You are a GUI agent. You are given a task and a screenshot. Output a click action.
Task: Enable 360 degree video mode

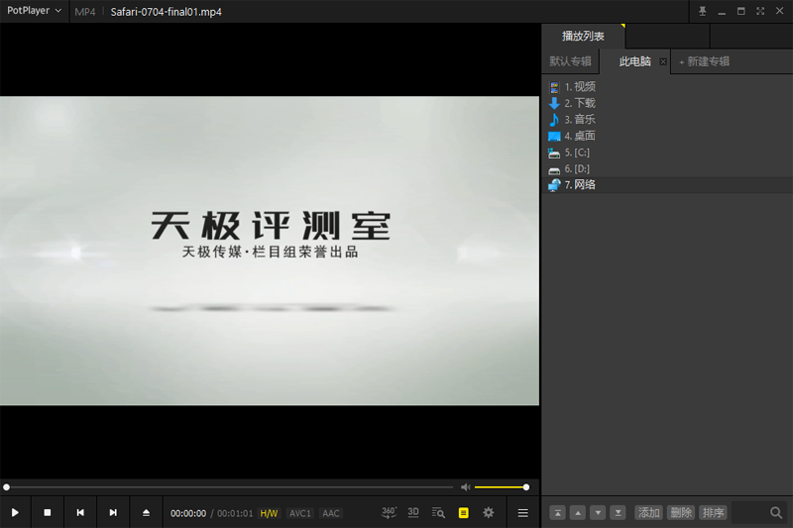389,513
